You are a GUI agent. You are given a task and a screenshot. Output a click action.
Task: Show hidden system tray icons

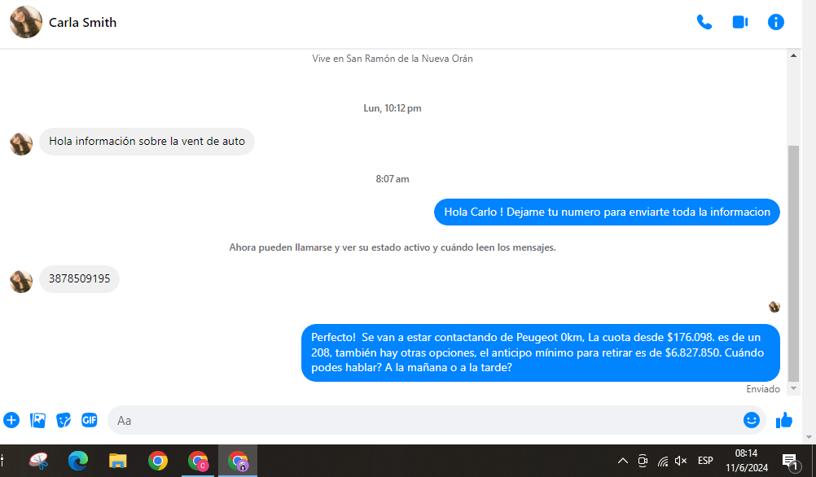pos(623,461)
